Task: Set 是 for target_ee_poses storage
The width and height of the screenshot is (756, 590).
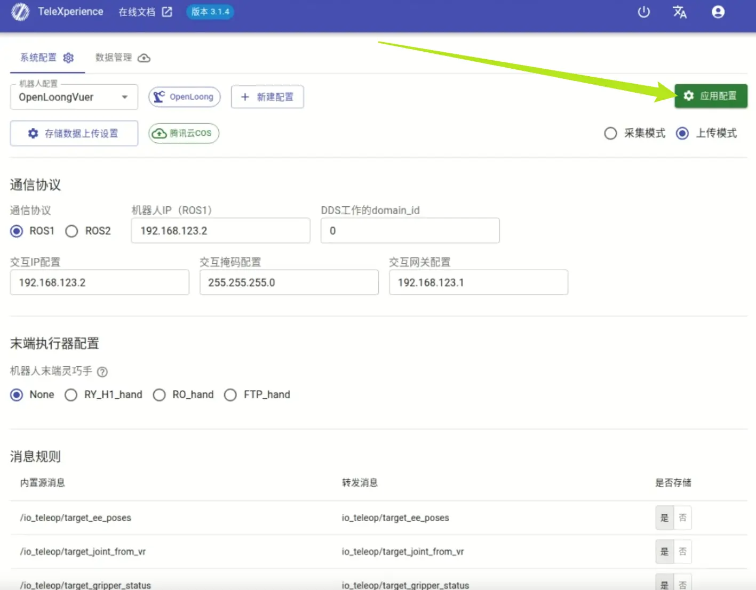Action: (x=665, y=518)
